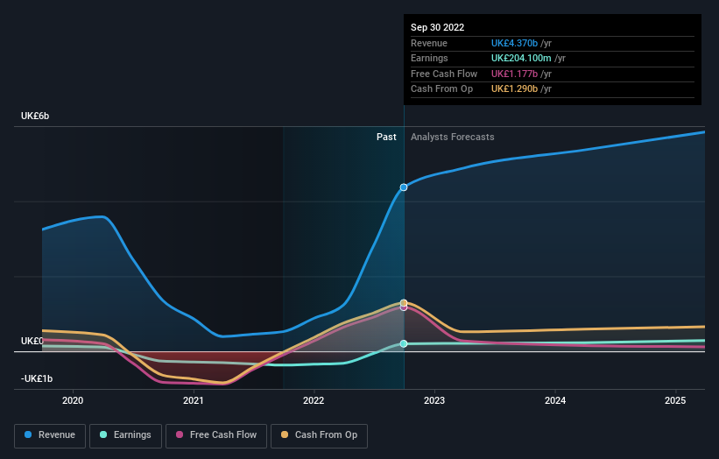Screen dimensions: 719x459
Task: Click the UK£1.177b free cash flow value
Action: [514, 74]
